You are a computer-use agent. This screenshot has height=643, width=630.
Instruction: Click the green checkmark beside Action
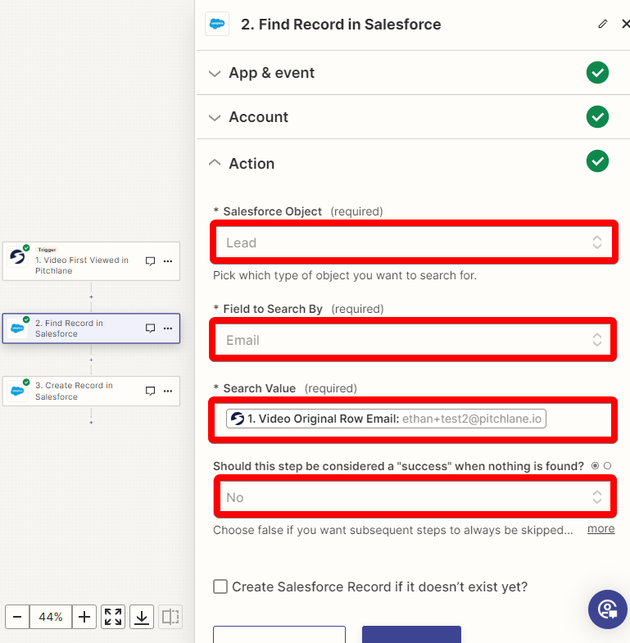pyautogui.click(x=597, y=161)
